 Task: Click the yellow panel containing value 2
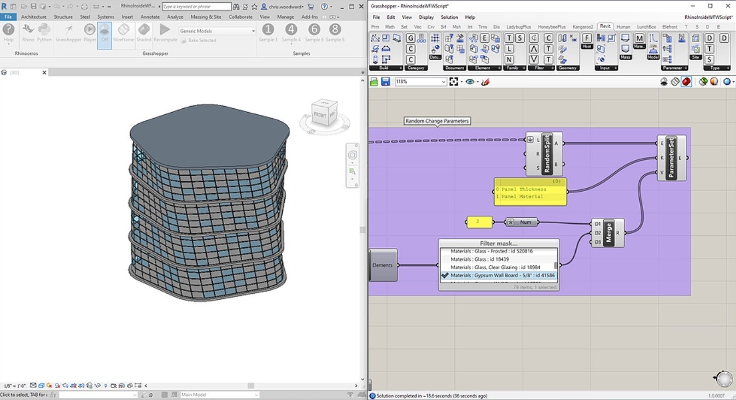[478, 222]
